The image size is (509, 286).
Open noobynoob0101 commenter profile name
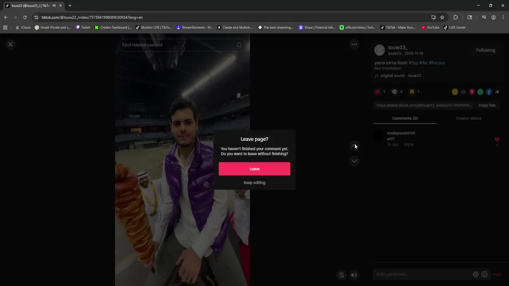pyautogui.click(x=401, y=133)
